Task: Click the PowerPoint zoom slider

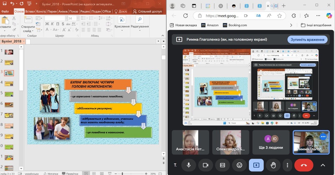Action: click(x=123, y=173)
